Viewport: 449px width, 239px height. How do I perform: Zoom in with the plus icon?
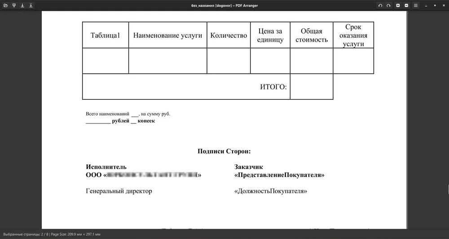pos(398,5)
